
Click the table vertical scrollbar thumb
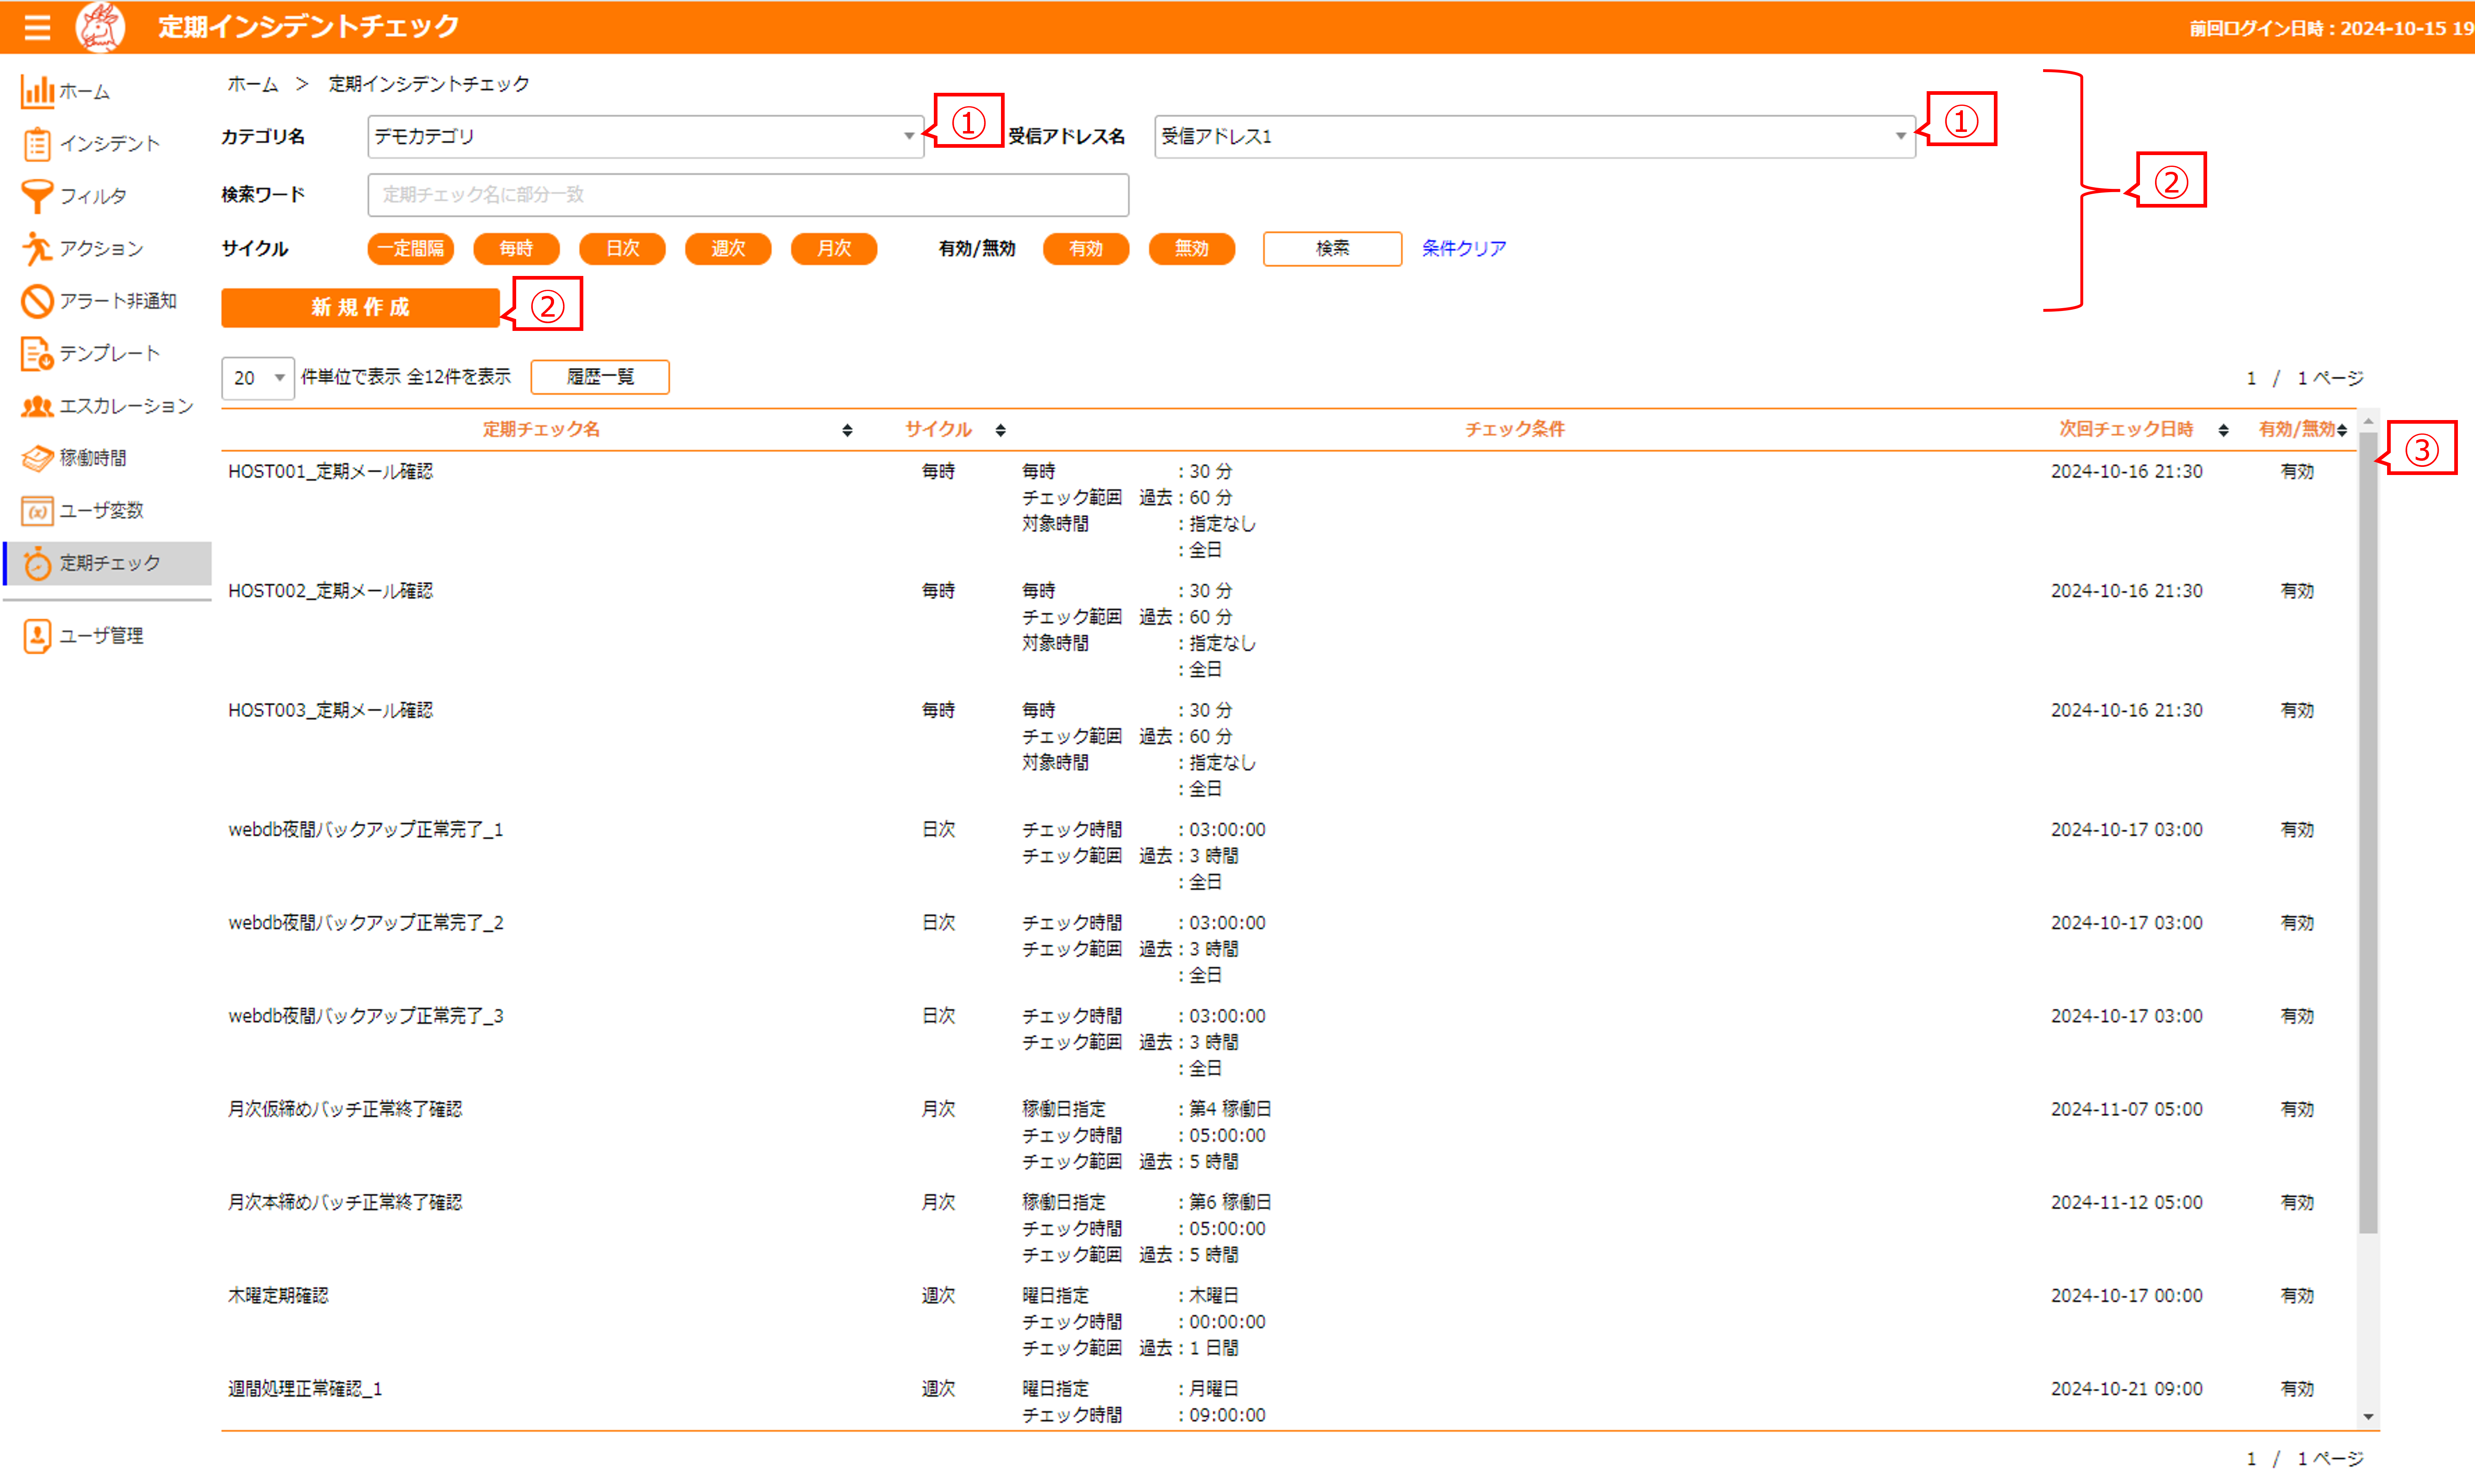(2368, 834)
